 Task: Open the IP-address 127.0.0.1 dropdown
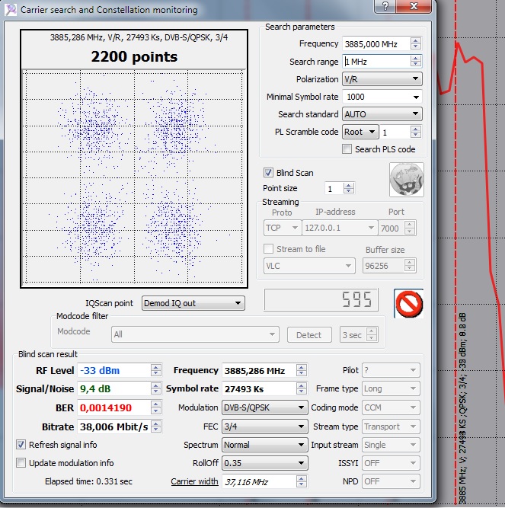pos(340,228)
